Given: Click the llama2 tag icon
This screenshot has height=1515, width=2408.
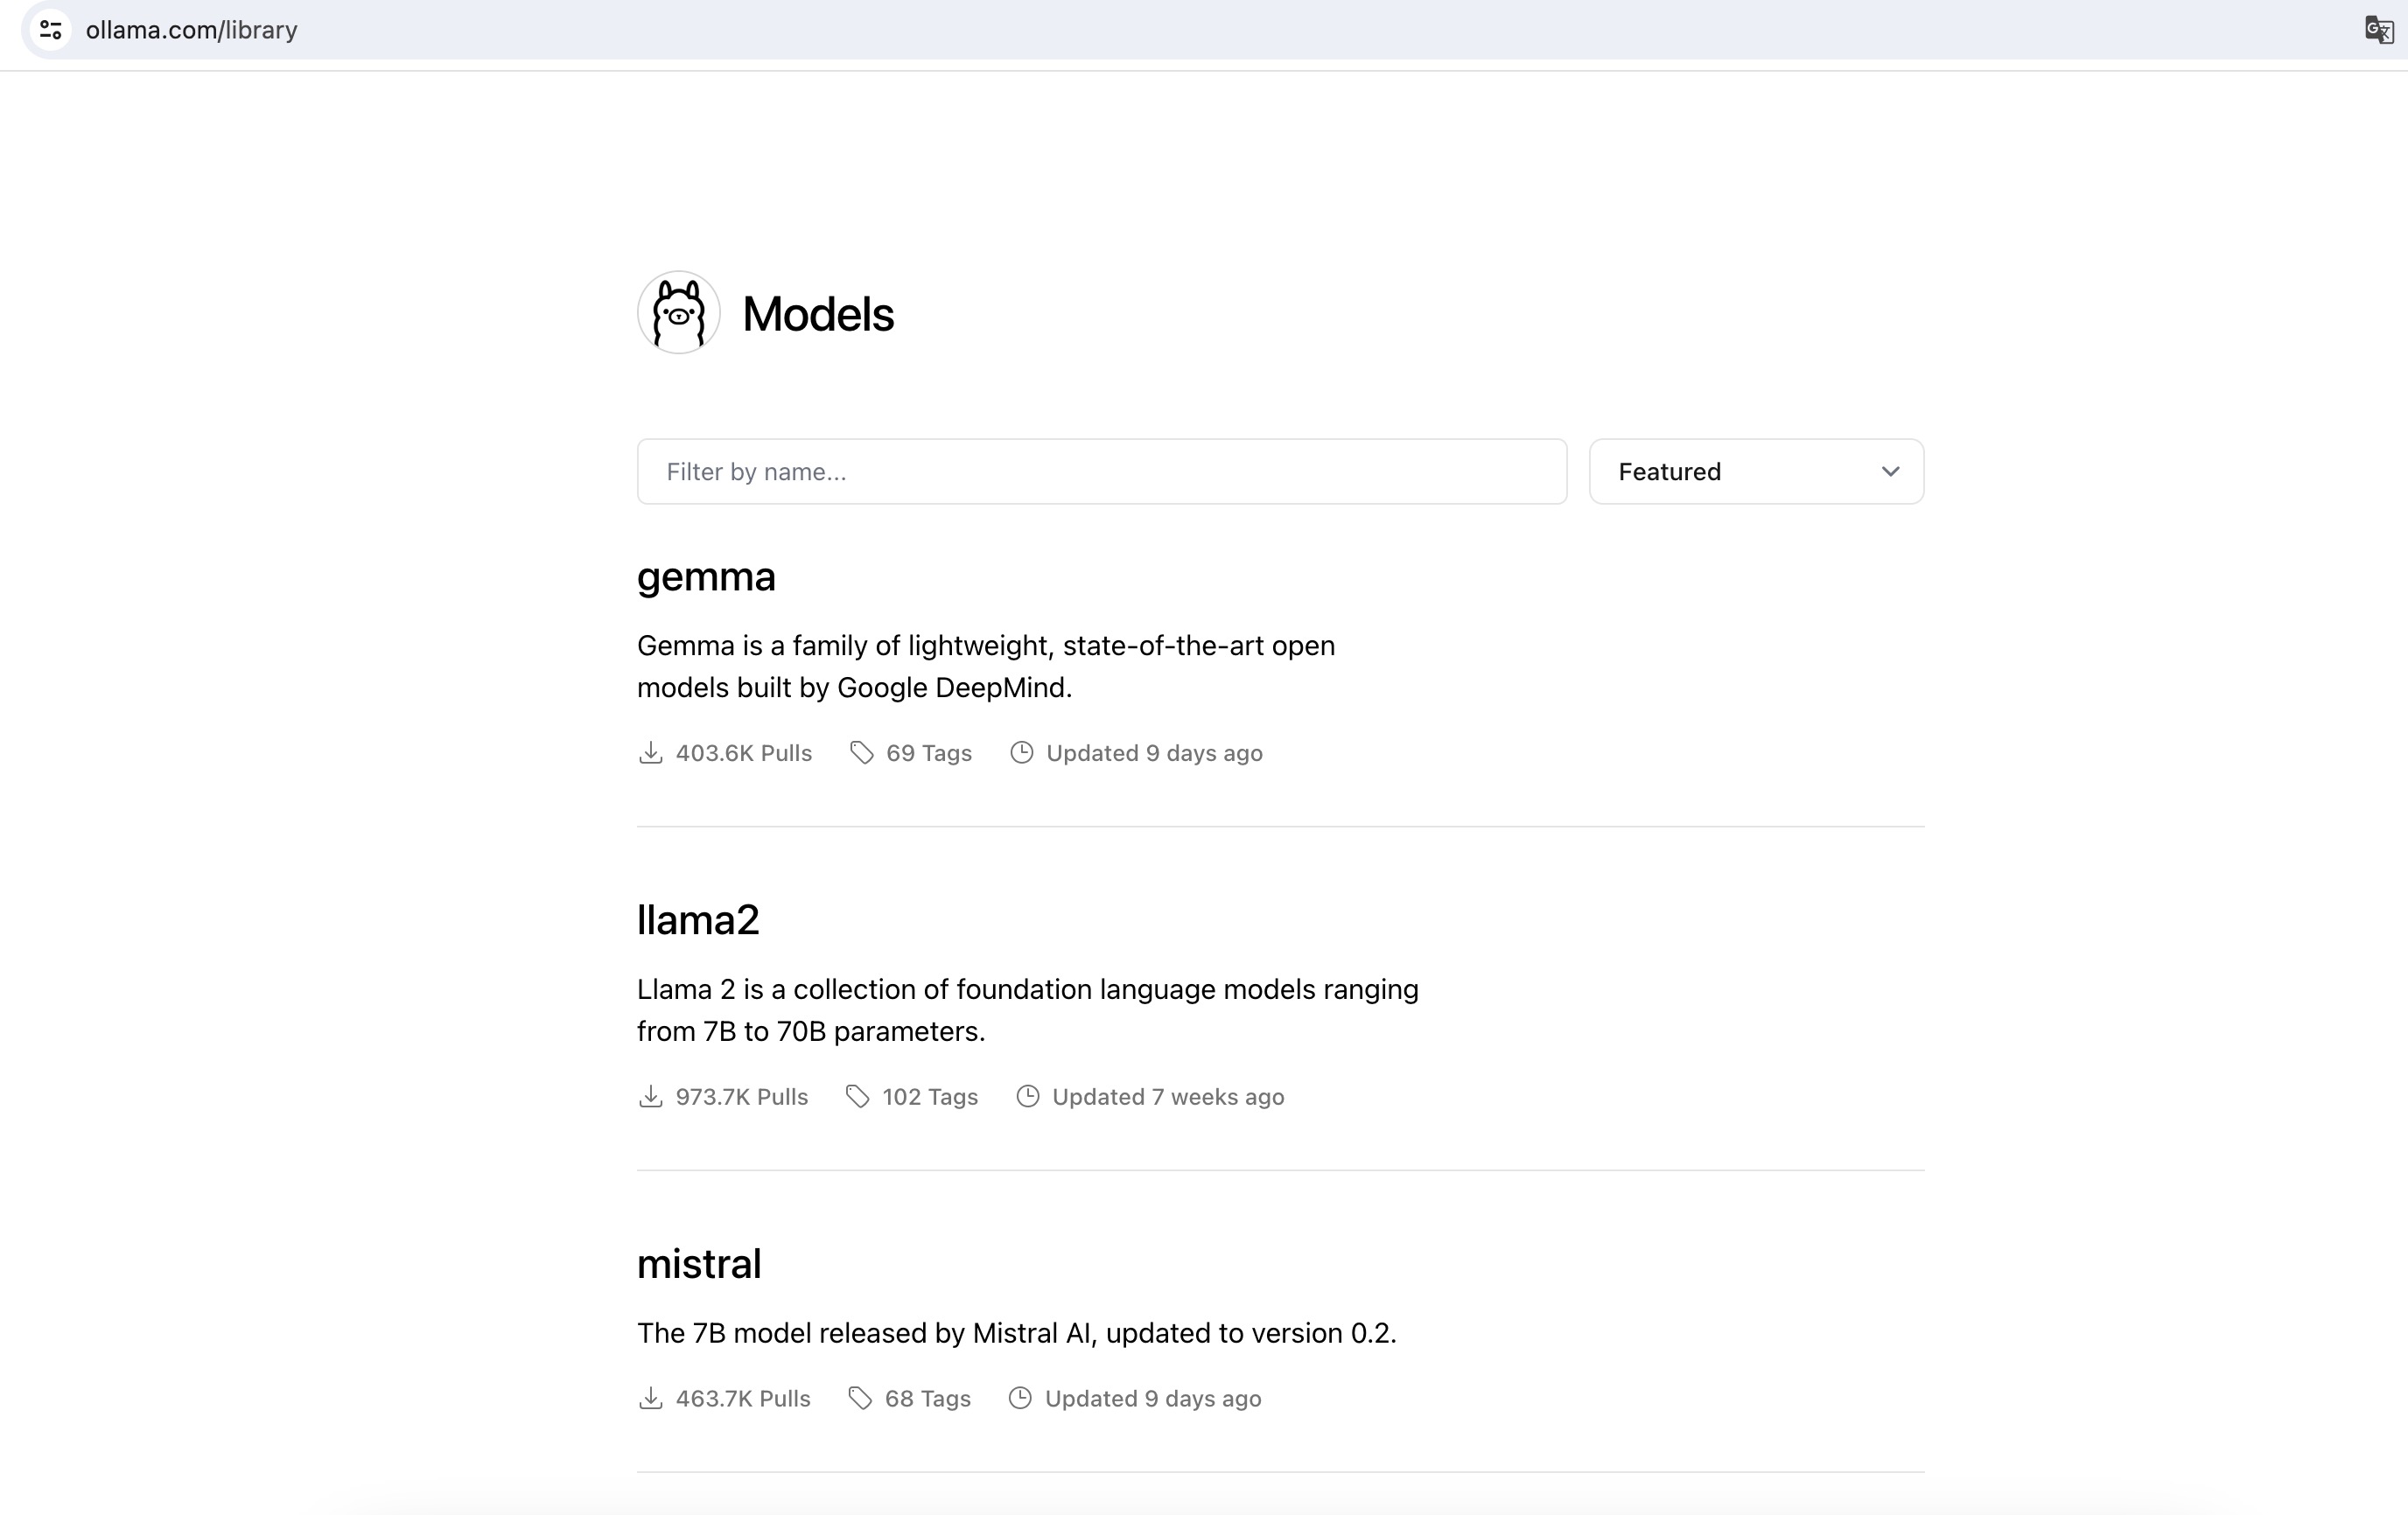Looking at the screenshot, I should point(857,1096).
